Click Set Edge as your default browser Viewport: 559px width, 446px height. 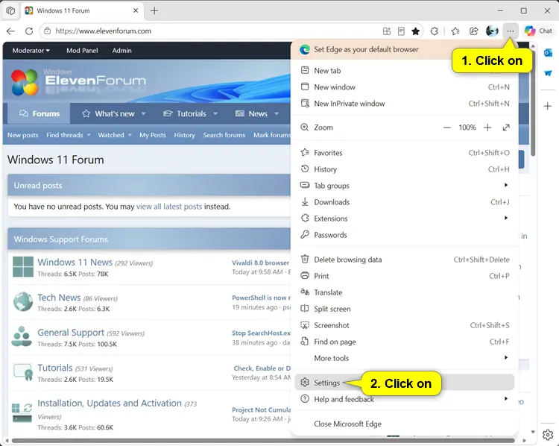(x=366, y=49)
